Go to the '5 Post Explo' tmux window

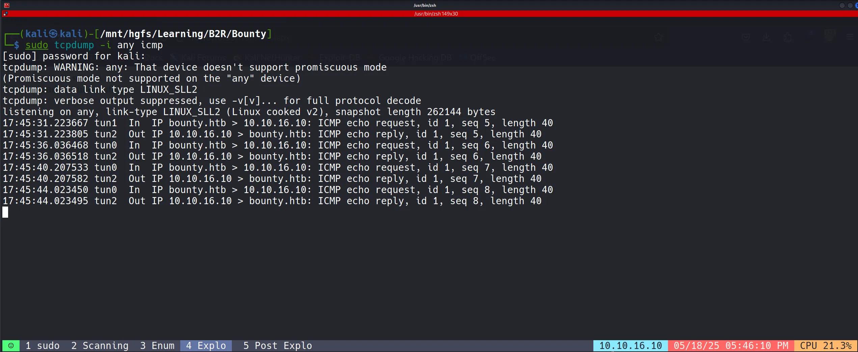pyautogui.click(x=277, y=346)
